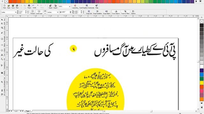Pick black swatch in right palette

(202, 25)
